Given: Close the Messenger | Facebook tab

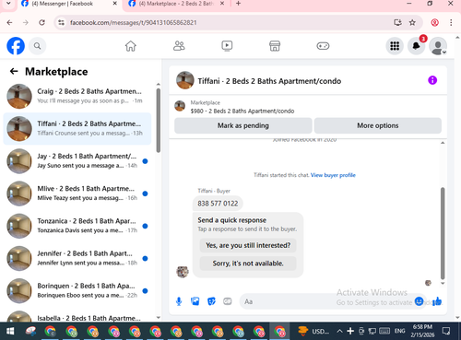Looking at the screenshot, I should click(x=114, y=4).
